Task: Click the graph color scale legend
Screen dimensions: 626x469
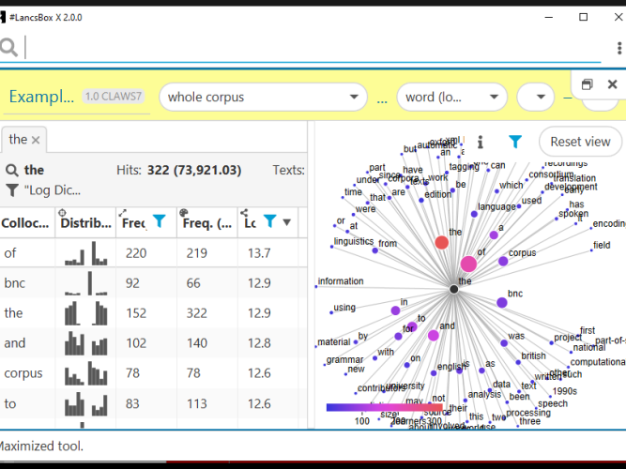Action: pyautogui.click(x=384, y=407)
